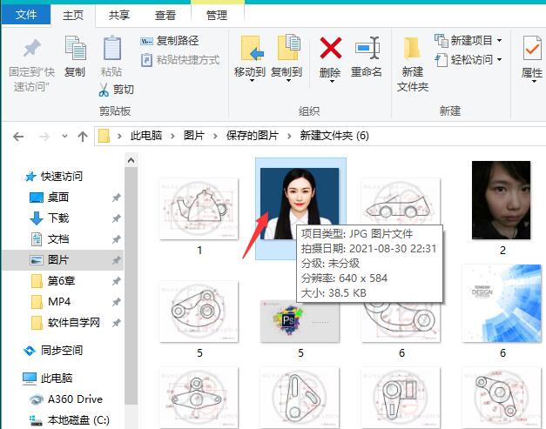Click the Rename (重命名) icon
Image resolution: width=546 pixels, height=429 pixels.
(x=367, y=48)
